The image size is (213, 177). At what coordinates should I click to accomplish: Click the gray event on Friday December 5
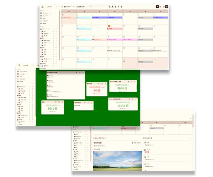click(145, 18)
